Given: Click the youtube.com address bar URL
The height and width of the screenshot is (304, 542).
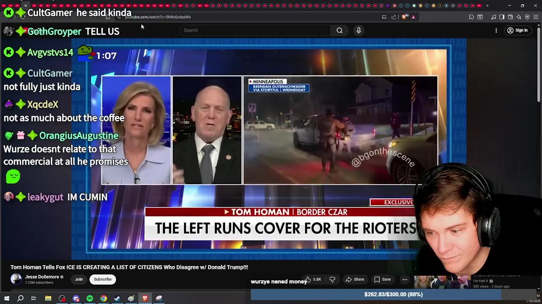Looking at the screenshot, I should pos(158,17).
